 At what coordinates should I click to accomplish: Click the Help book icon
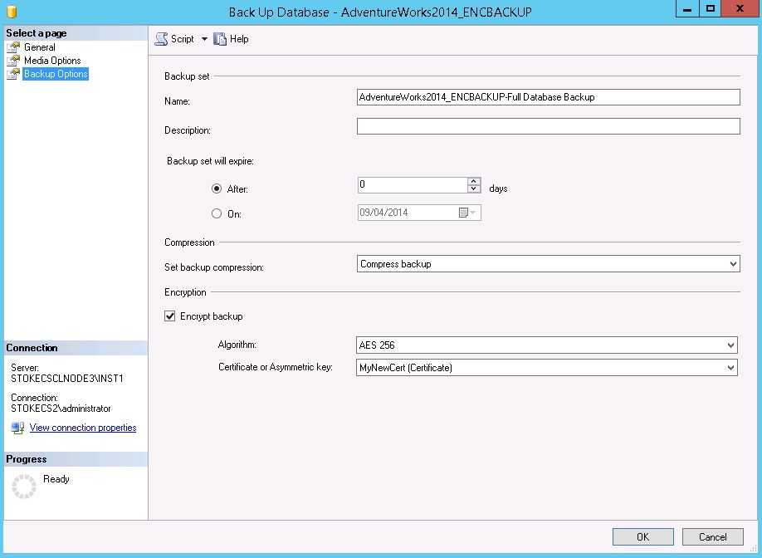pyautogui.click(x=220, y=39)
